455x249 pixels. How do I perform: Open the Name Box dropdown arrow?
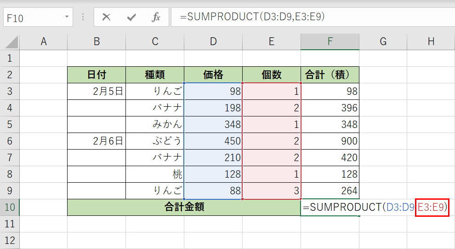point(67,17)
